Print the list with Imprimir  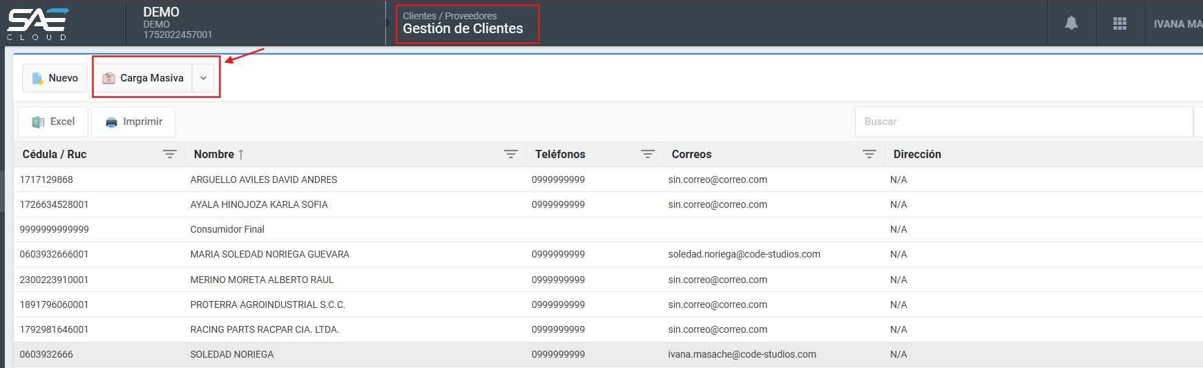coord(133,122)
